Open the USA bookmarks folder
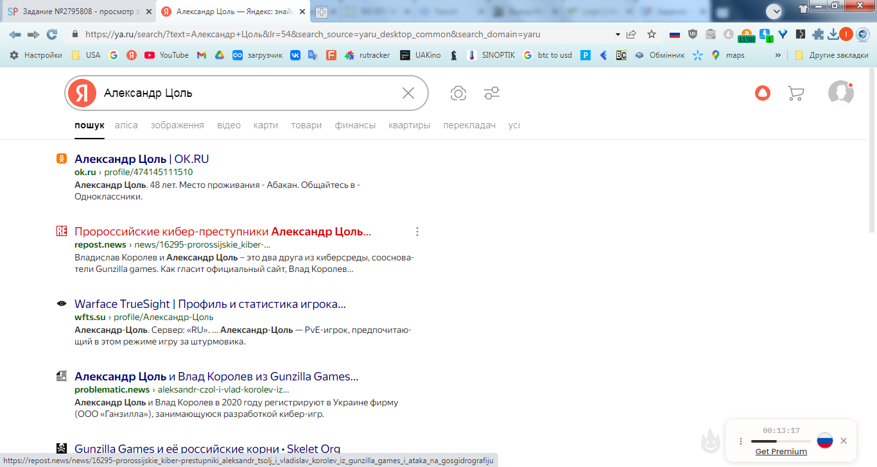 click(x=86, y=55)
